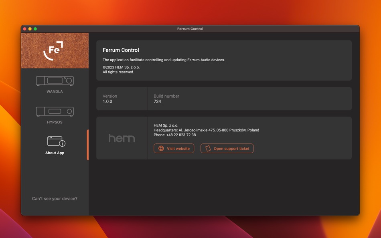Maximize the window with green button

pyautogui.click(x=35, y=29)
